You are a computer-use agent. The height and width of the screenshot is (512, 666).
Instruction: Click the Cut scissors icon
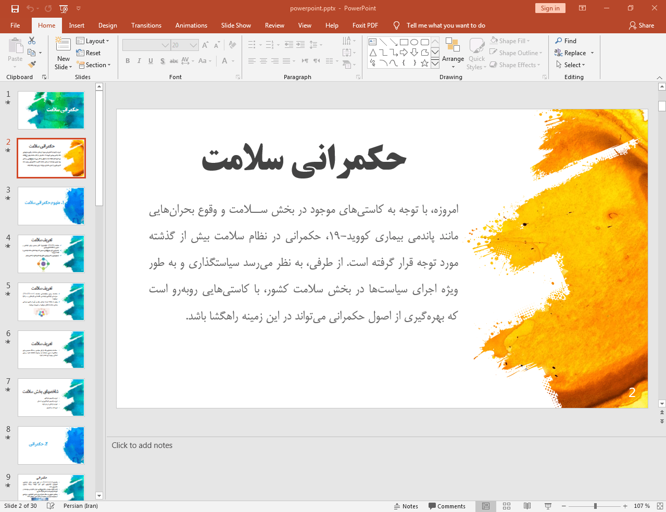pos(32,41)
